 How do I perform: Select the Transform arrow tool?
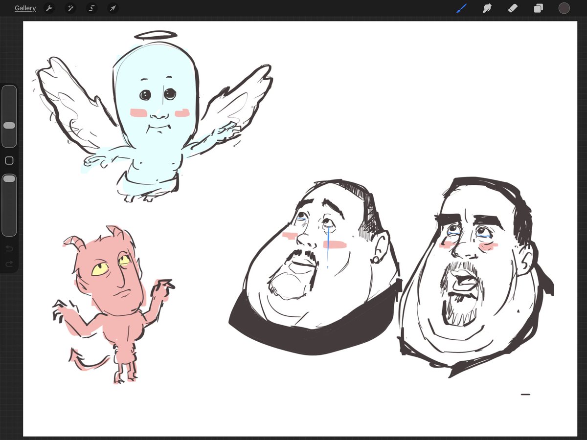(113, 8)
